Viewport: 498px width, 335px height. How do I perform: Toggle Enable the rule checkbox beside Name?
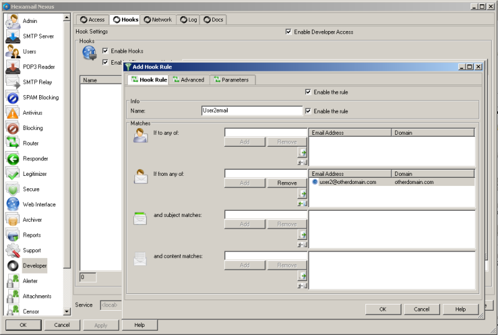[308, 111]
